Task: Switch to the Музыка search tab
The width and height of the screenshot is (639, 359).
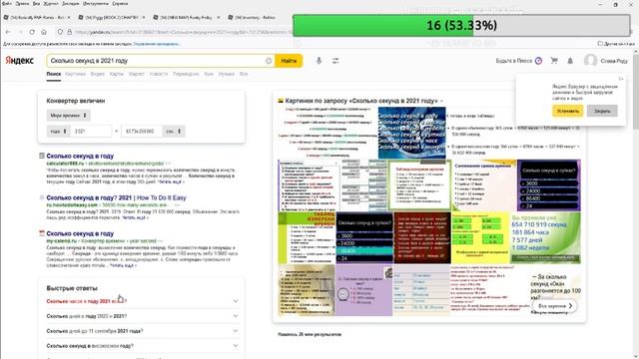Action: (227, 74)
